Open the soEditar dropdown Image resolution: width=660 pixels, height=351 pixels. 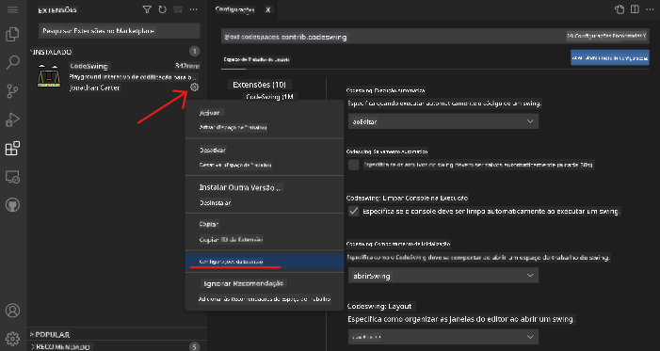click(x=443, y=121)
